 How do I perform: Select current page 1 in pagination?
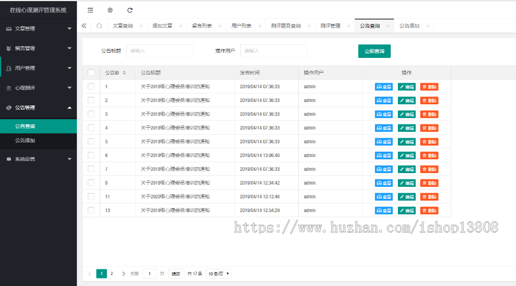(x=101, y=273)
